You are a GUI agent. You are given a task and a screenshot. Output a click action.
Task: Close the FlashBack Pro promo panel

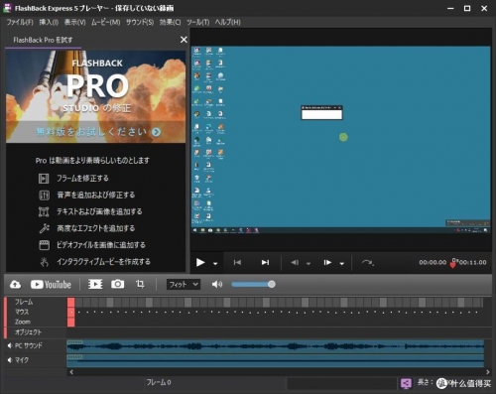coord(184,40)
